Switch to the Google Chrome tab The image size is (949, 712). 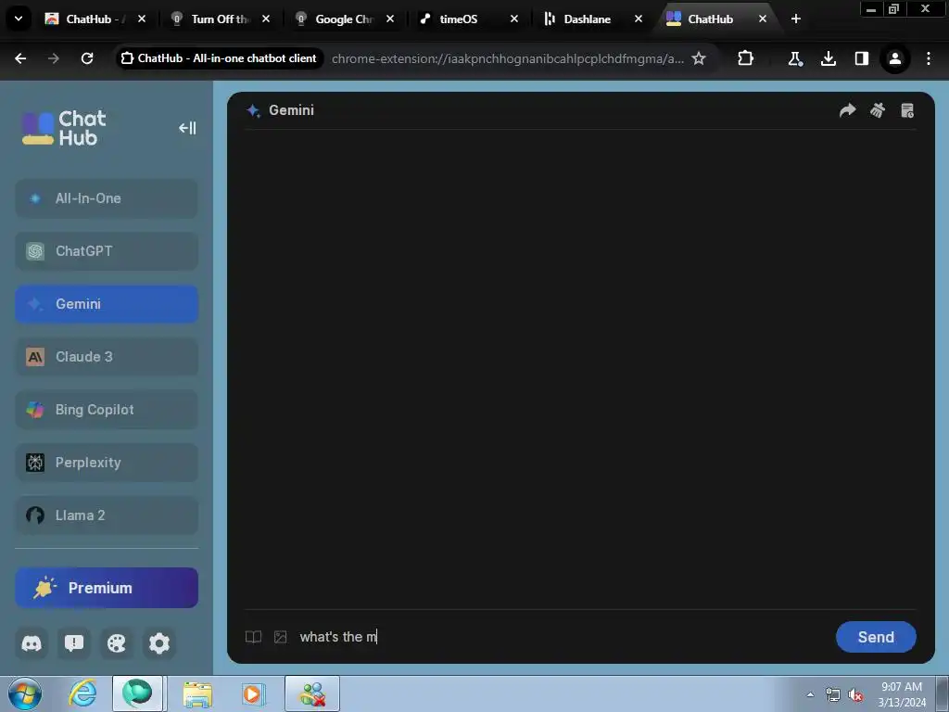[336, 19]
